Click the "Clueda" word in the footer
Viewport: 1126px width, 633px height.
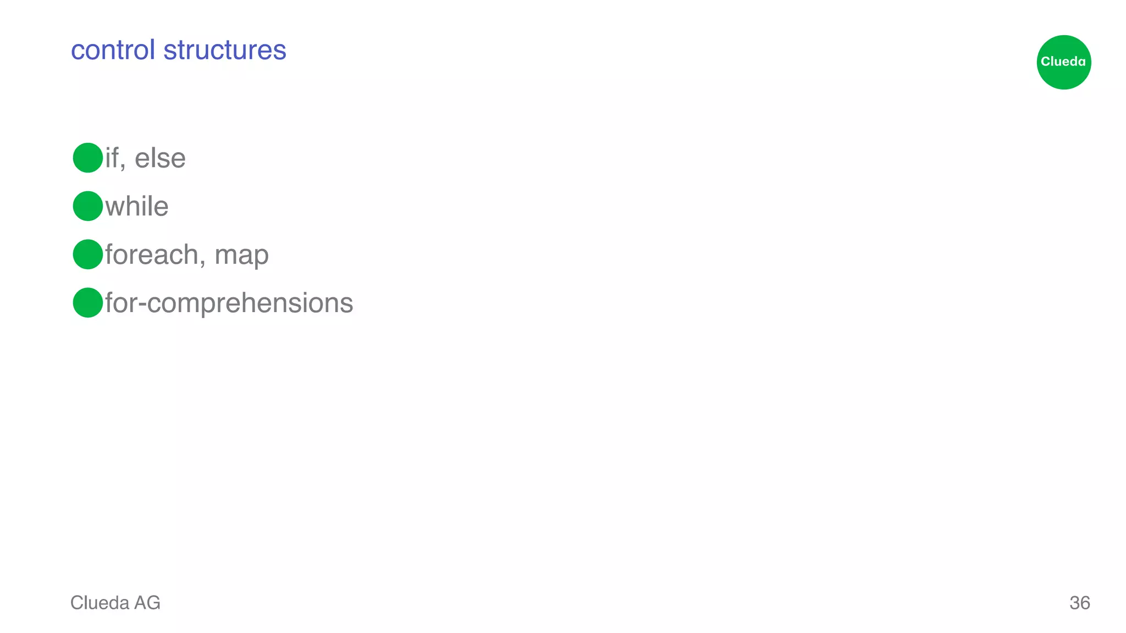tap(100, 603)
